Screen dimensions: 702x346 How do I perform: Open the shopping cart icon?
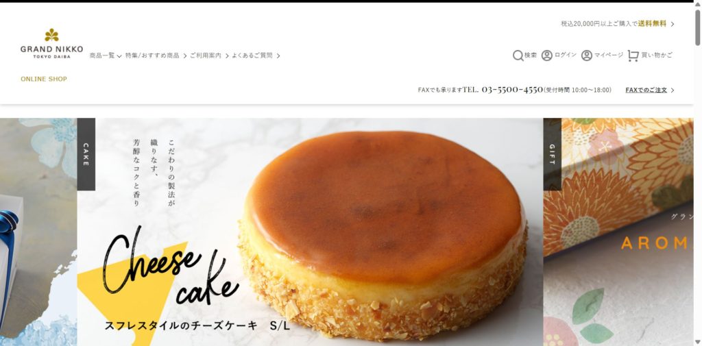coord(633,55)
